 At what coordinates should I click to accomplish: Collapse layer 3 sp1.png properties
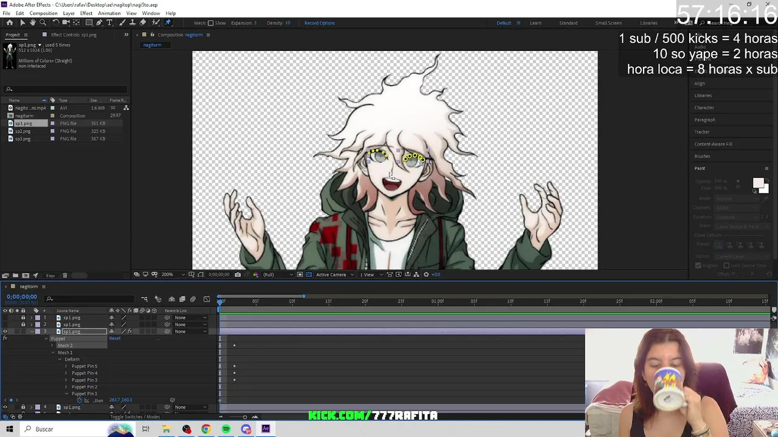31,331
